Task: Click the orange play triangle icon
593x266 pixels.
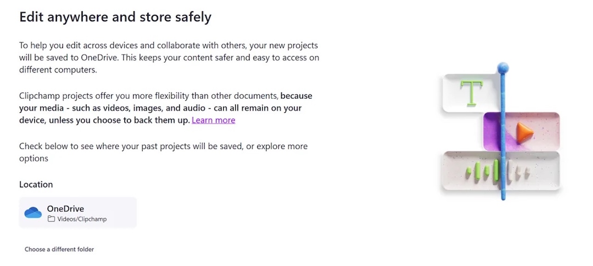Action: coord(525,132)
